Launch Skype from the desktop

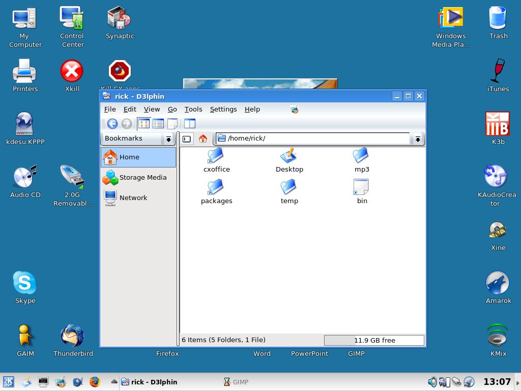(x=25, y=288)
